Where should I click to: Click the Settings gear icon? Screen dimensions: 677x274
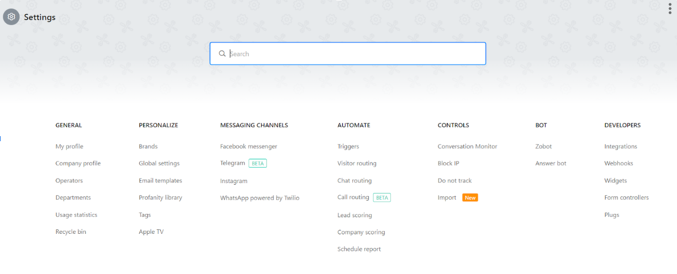[11, 17]
